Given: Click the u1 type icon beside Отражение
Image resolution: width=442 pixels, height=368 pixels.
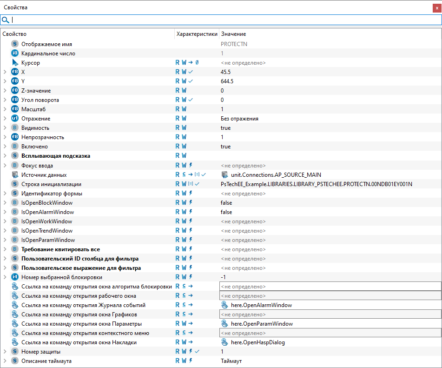Looking at the screenshot, I should pyautogui.click(x=15, y=119).
